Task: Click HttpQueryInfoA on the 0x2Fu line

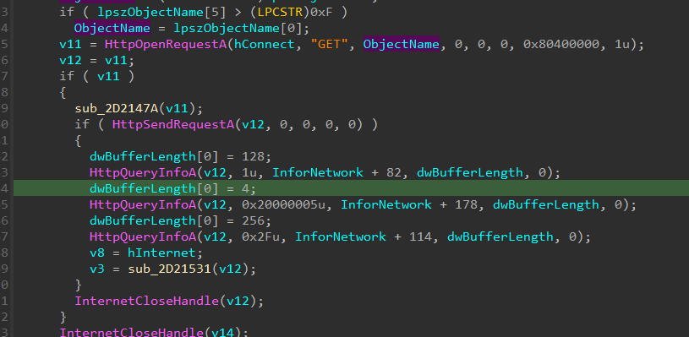Action: (143, 236)
